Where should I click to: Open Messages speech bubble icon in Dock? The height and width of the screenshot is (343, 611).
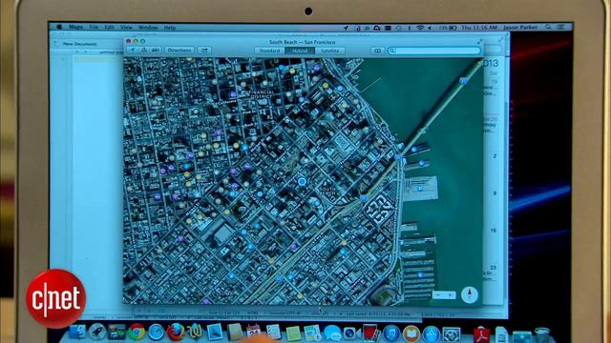tap(332, 333)
